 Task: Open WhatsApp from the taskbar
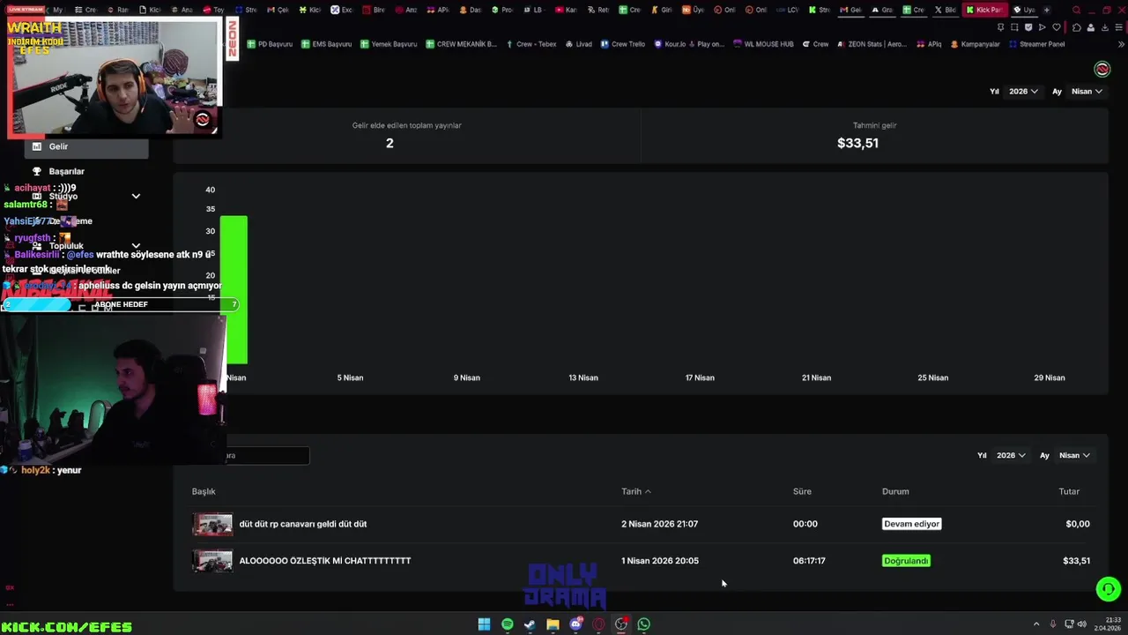[644, 624]
